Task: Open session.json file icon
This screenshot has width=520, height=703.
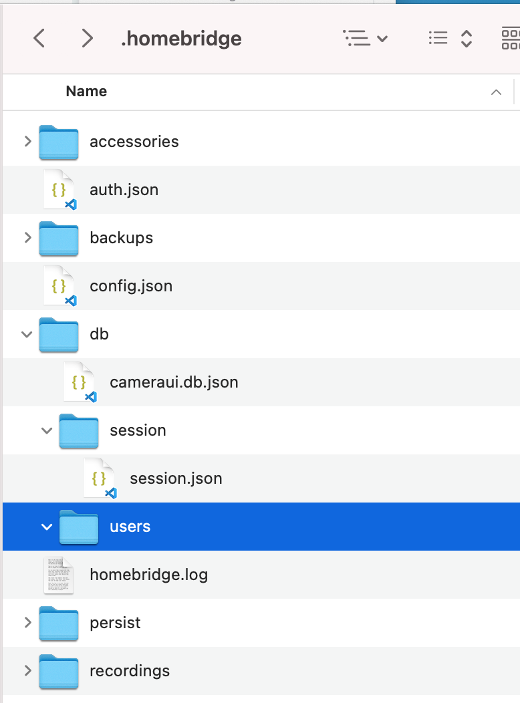Action: 100,478
